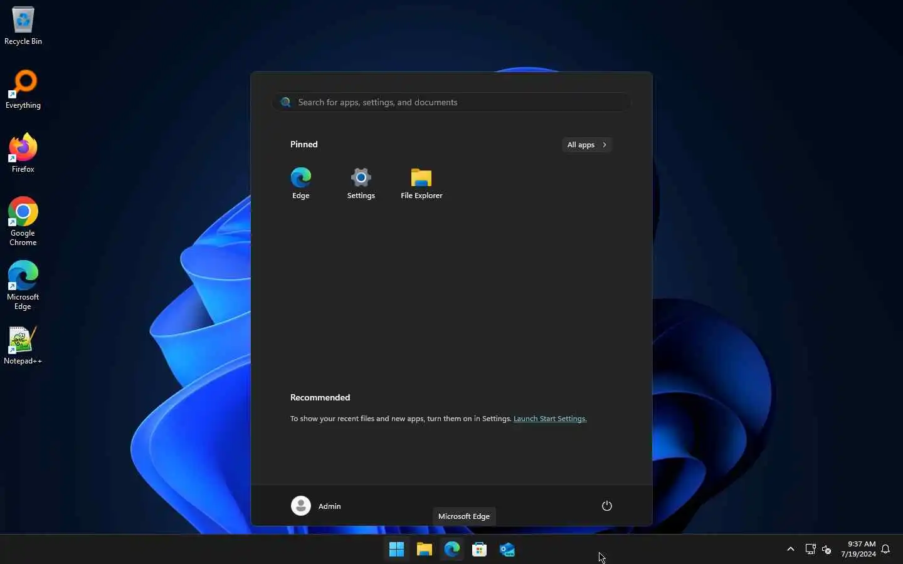Image resolution: width=903 pixels, height=564 pixels.
Task: Click the power button in Start menu
Action: 607,506
